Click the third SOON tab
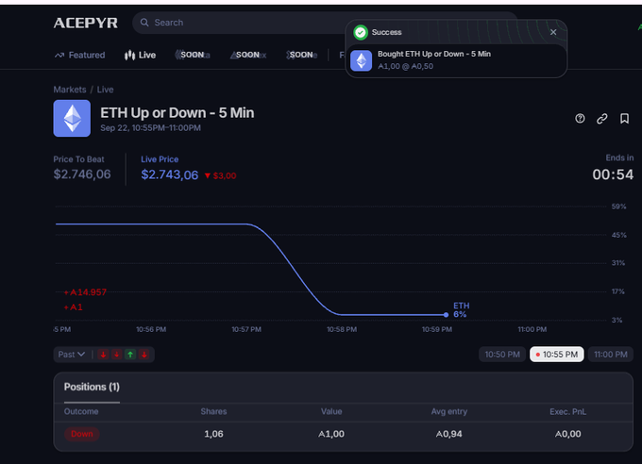 click(x=302, y=55)
